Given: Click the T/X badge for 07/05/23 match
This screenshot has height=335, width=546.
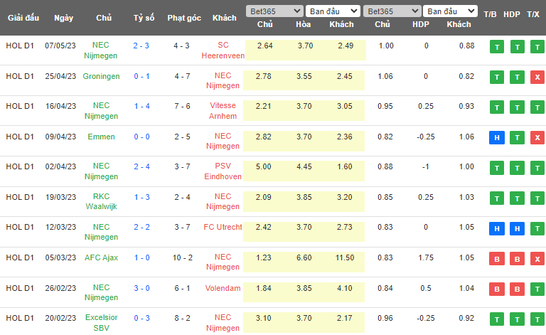Looking at the screenshot, I should 537,47.
